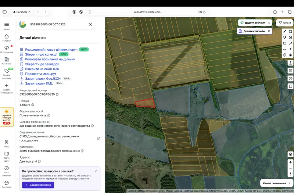The width and height of the screenshot is (294, 193).
Task: Close the parcel details search bar
Action: point(90,24)
